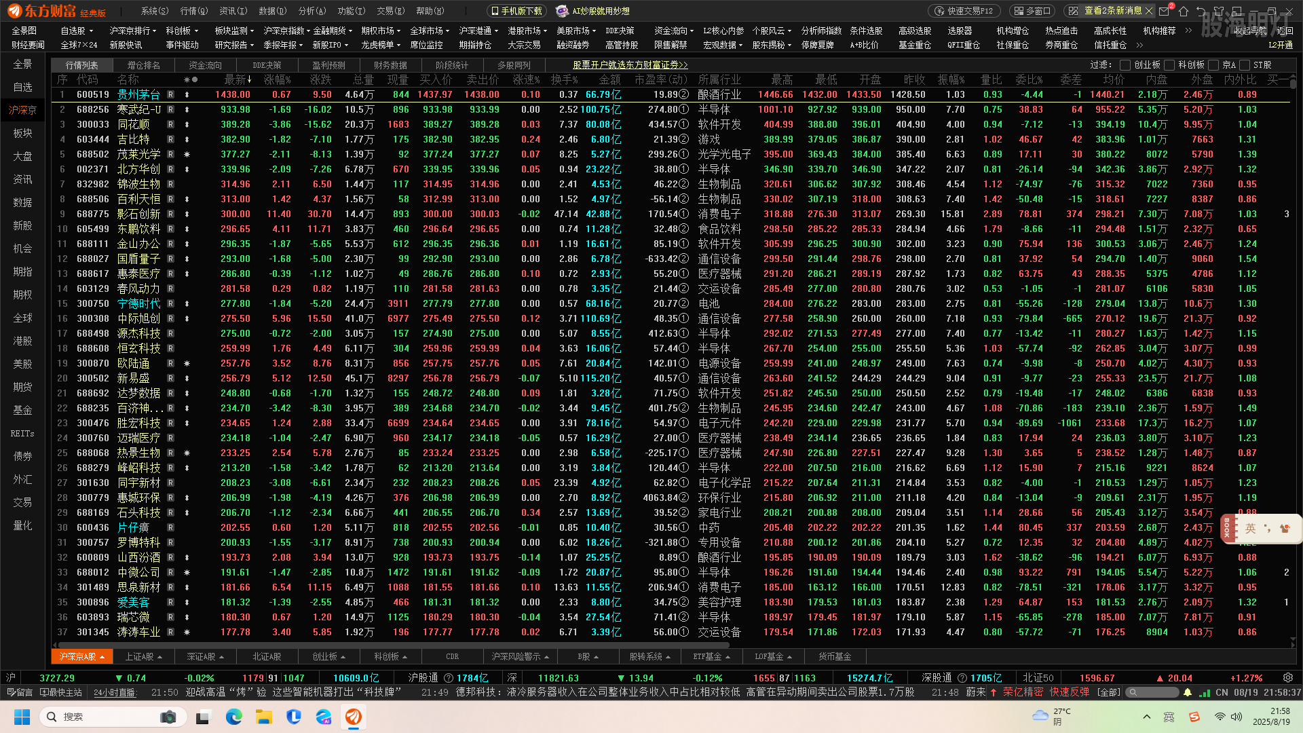Click the 东方财富 app icon on taskbar

pyautogui.click(x=354, y=717)
